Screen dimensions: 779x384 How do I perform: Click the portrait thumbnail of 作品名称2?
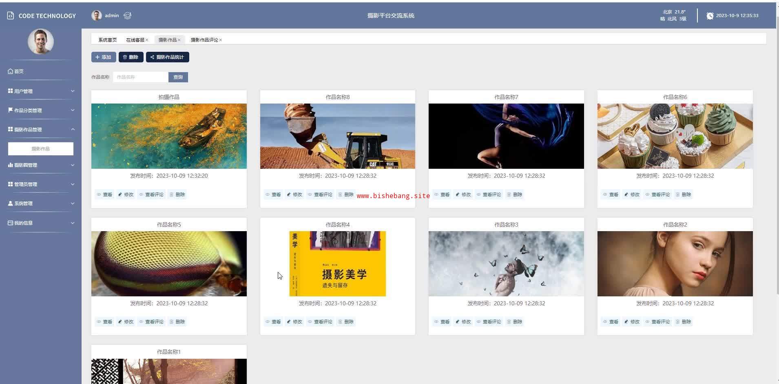675,264
